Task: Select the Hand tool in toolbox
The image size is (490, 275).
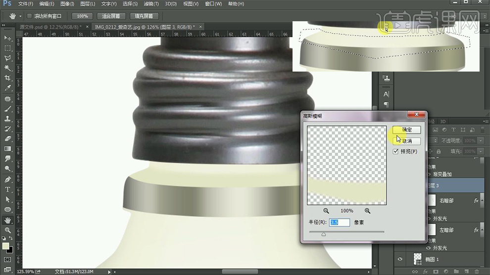Action: (7, 220)
